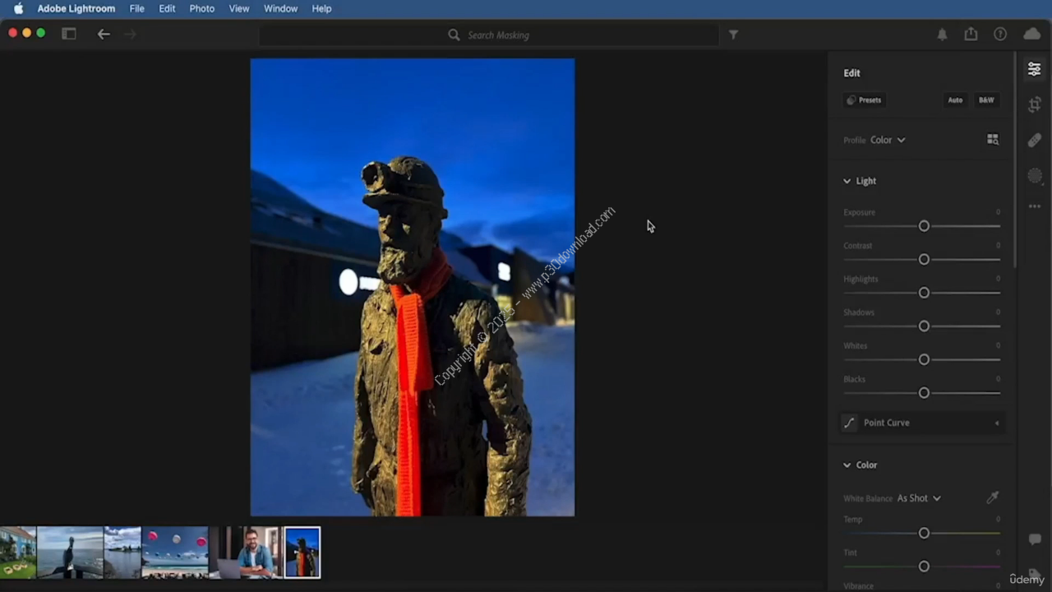Open the Window menu

click(280, 8)
